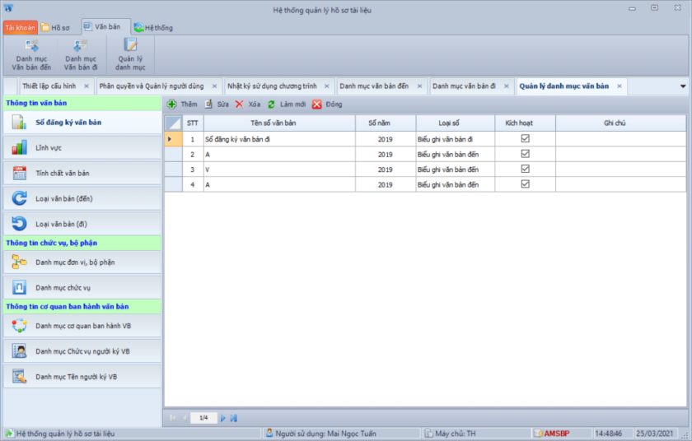The image size is (692, 441).
Task: Toggle Kích hoạt checkbox for row V
Action: click(525, 169)
